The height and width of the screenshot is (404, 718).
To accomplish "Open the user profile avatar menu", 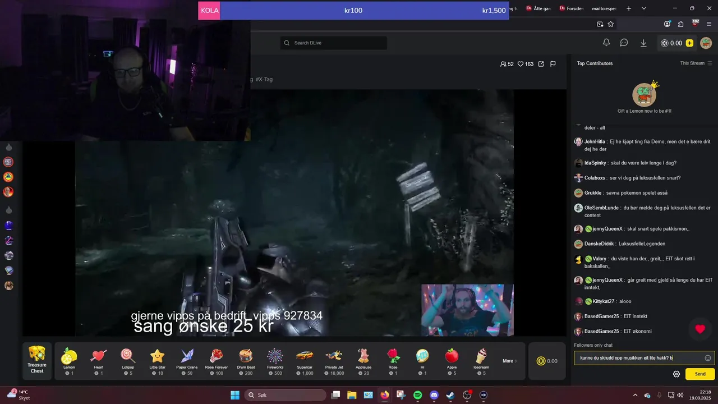I will [706, 43].
